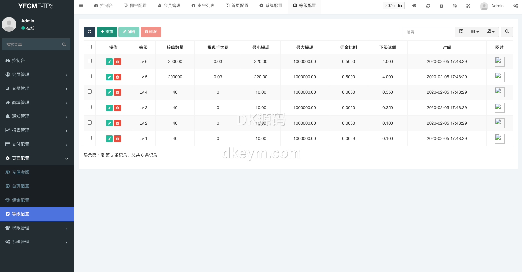The image size is (522, 272).
Task: Toggle the table card view icon
Action: [461, 32]
